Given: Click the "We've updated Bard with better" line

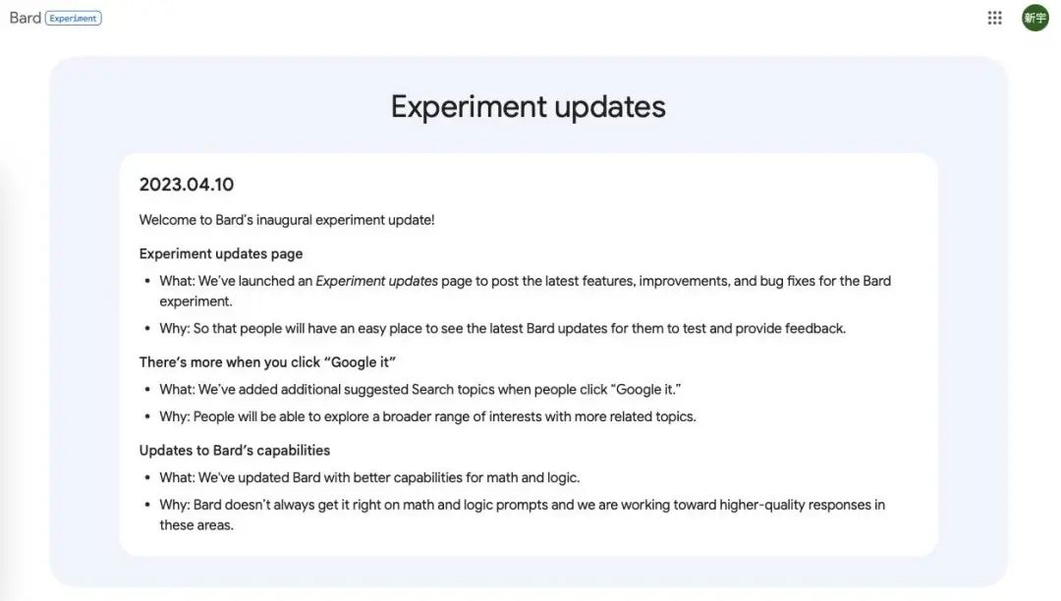Looking at the screenshot, I should pos(369,477).
